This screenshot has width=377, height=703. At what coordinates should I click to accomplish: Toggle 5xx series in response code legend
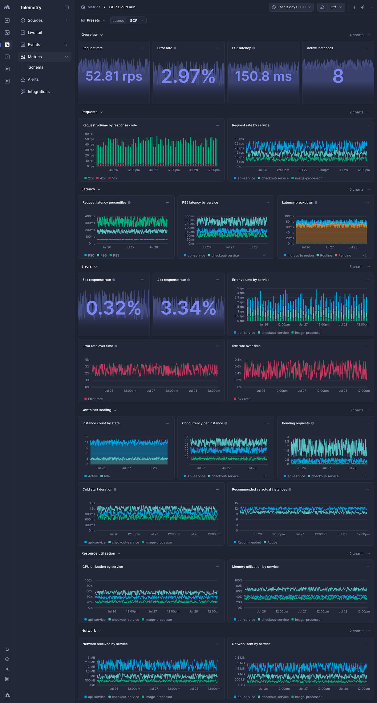tap(113, 178)
